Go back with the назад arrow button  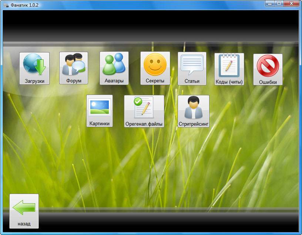click(x=24, y=211)
